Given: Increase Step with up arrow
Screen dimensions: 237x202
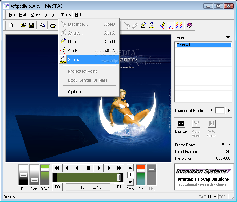Looking at the screenshot, I should coord(130,168).
